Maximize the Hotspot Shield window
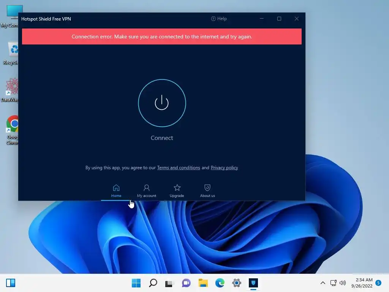 point(279,19)
